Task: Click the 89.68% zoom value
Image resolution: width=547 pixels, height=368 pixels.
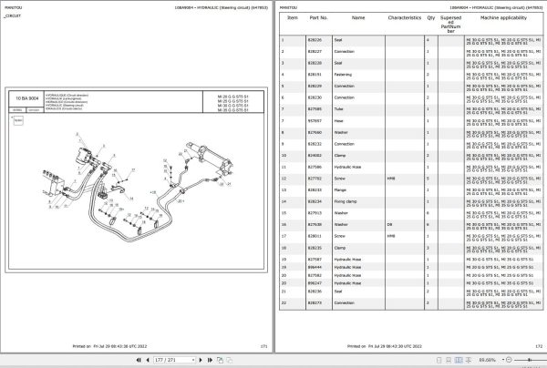Action: click(487, 360)
